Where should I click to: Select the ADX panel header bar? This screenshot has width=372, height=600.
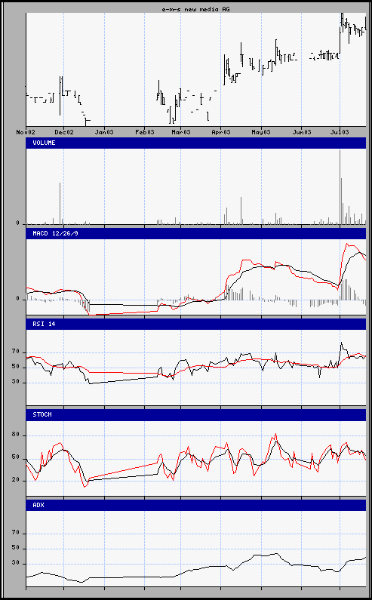[x=196, y=505]
